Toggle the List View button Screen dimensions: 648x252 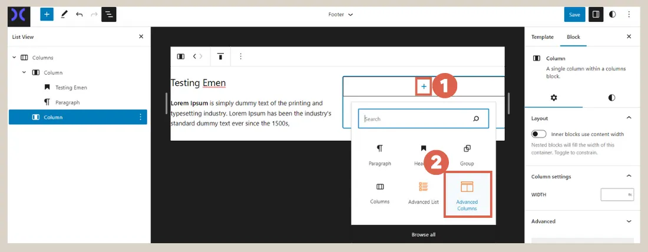coord(109,14)
